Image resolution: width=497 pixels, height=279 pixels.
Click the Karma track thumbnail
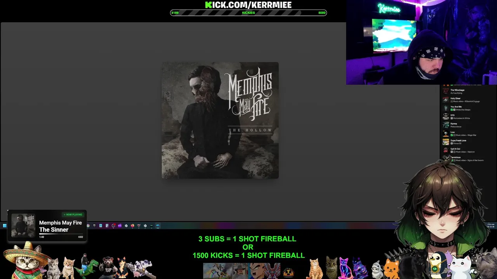[446, 125]
